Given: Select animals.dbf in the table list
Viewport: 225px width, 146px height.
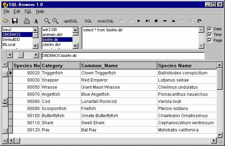Looking at the screenshot, I should click(51, 35).
